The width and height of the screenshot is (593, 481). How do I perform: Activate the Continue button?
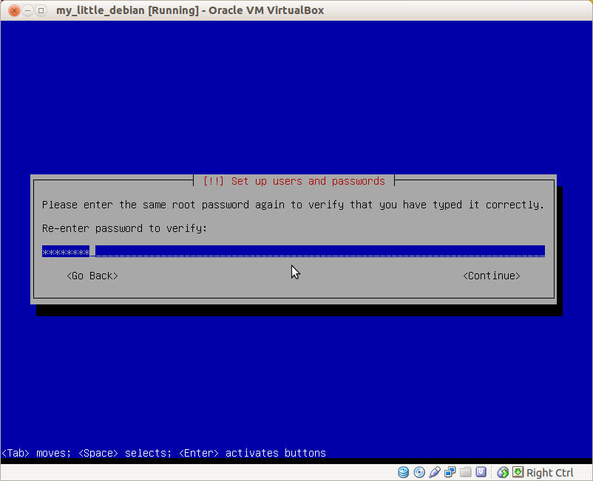(x=491, y=276)
